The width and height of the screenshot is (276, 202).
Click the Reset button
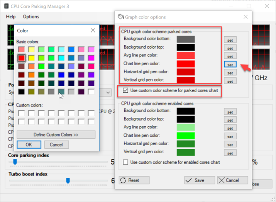coord(134,180)
